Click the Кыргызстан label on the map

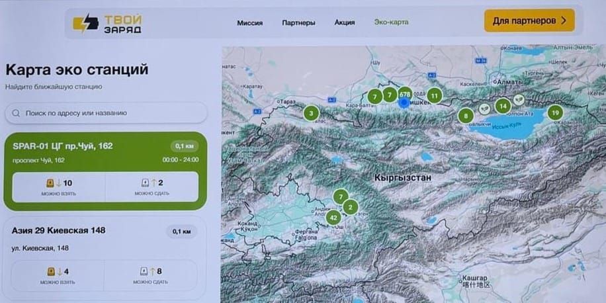coord(403,178)
